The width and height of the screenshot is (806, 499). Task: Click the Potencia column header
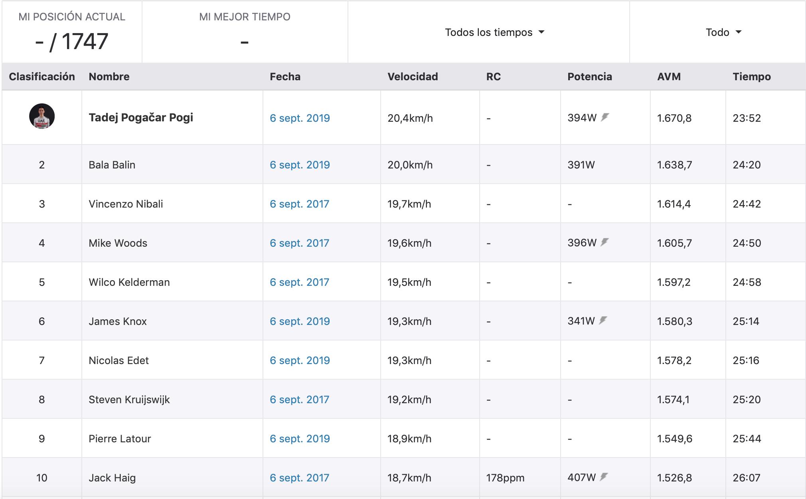(589, 77)
